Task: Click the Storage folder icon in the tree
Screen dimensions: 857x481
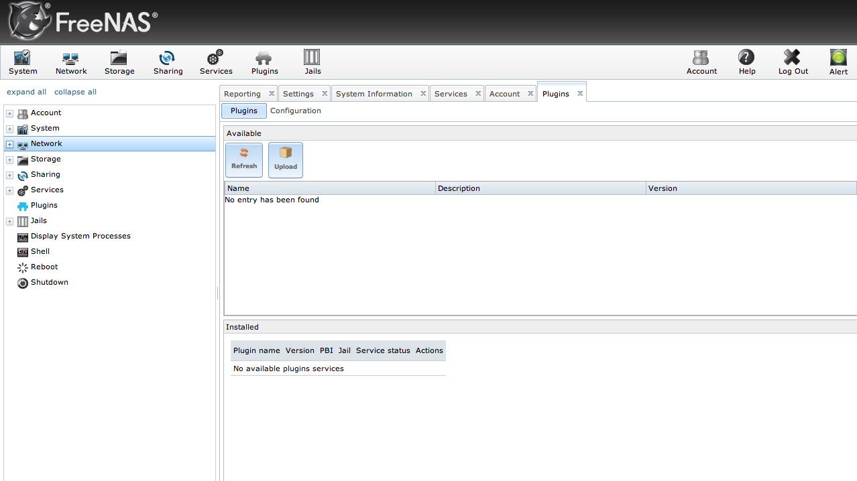Action: (x=23, y=159)
